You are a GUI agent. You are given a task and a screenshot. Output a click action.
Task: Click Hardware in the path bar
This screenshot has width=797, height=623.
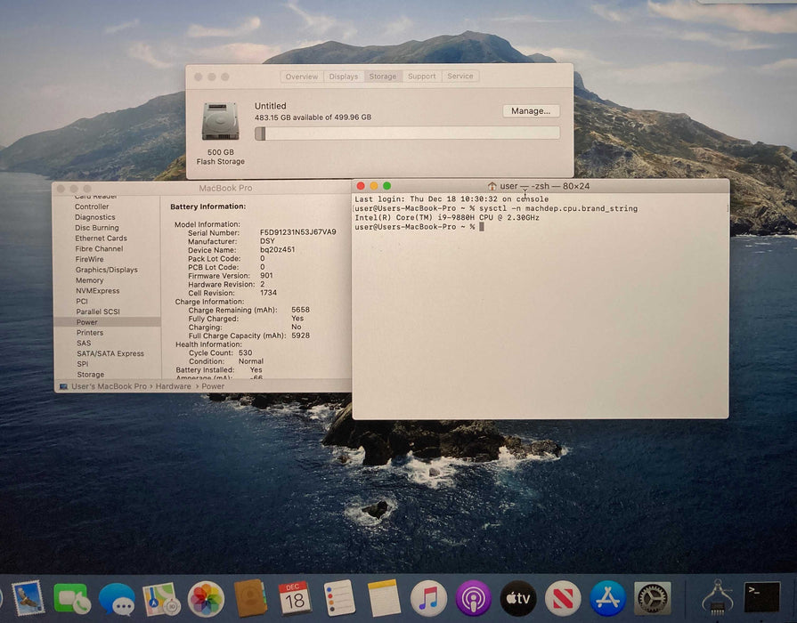(174, 386)
